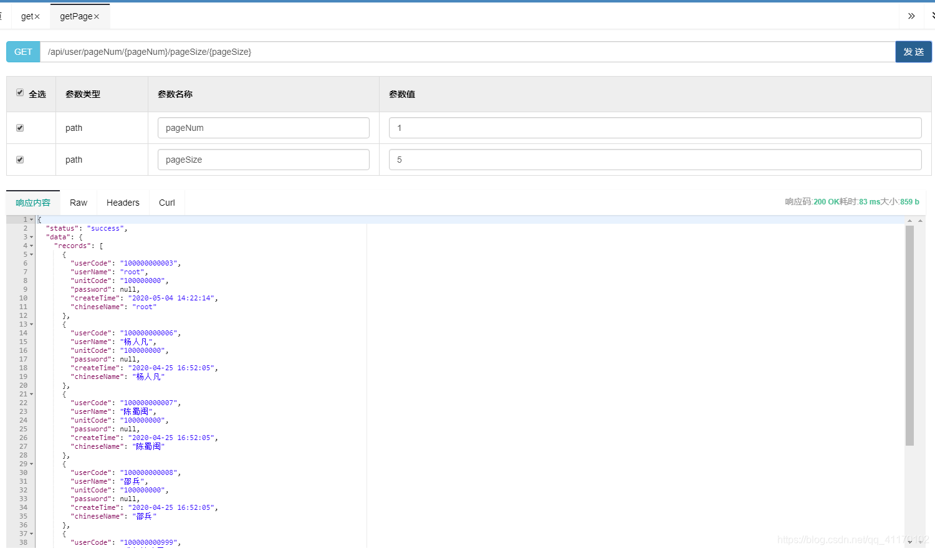This screenshot has width=935, height=551.
Task: Click the status "success" value
Action: (x=105, y=228)
